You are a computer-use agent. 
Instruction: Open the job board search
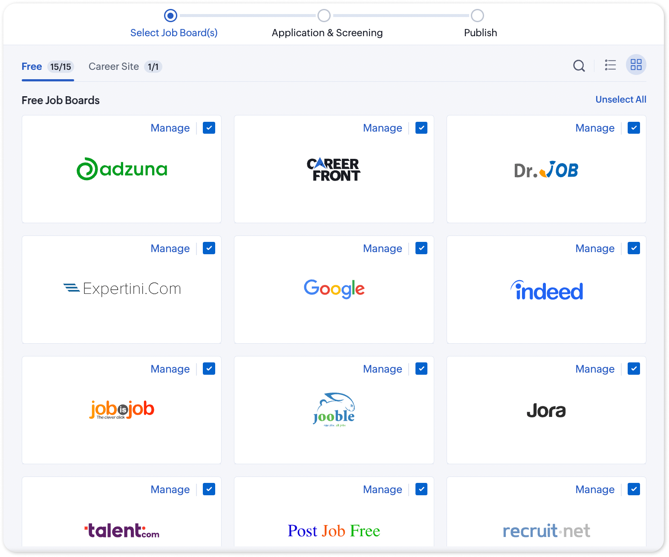click(579, 66)
